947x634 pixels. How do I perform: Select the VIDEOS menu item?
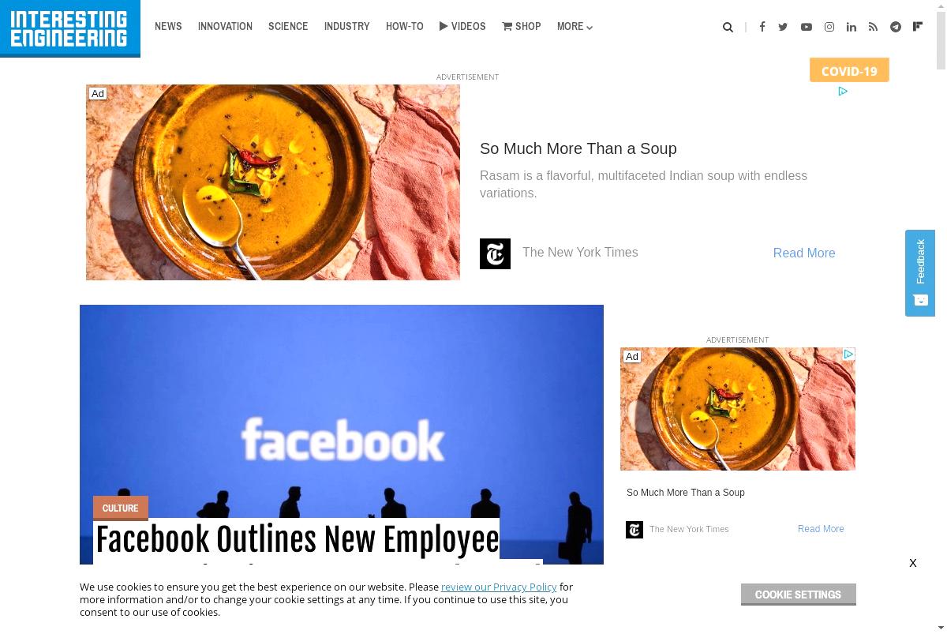[462, 27]
